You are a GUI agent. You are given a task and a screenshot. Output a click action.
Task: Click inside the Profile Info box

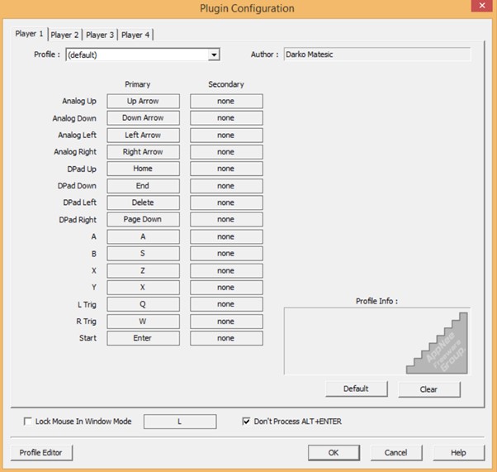click(376, 341)
